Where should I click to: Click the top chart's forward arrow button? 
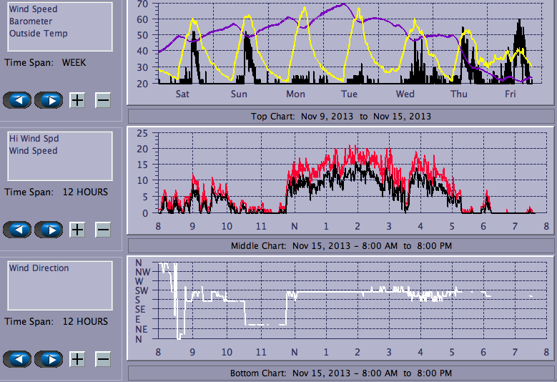(49, 99)
